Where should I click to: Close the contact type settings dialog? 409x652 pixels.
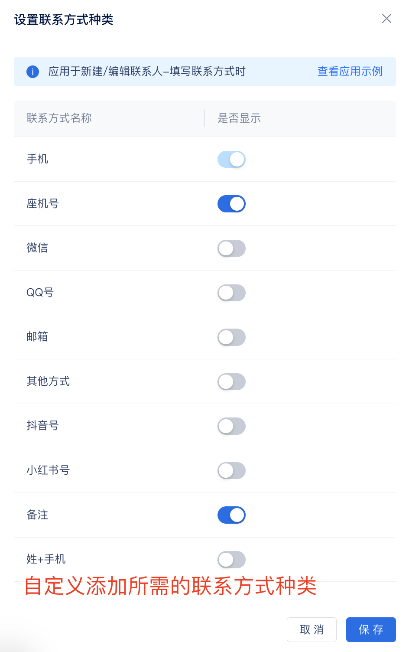tap(386, 18)
